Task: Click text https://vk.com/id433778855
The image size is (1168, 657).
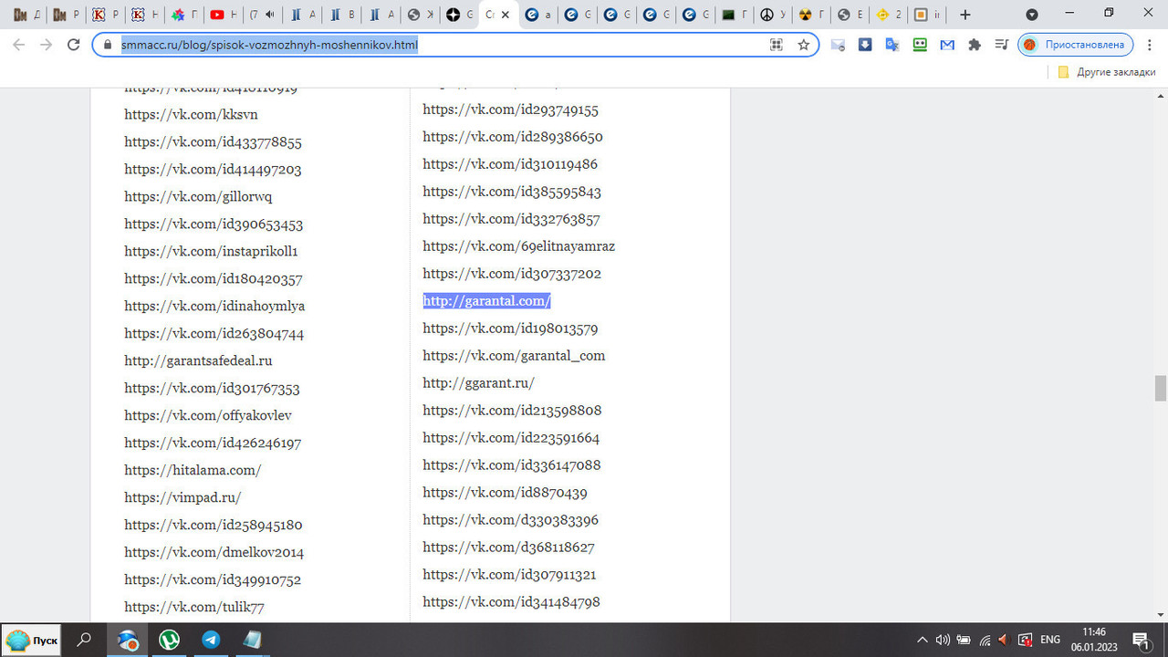Action: [x=213, y=142]
